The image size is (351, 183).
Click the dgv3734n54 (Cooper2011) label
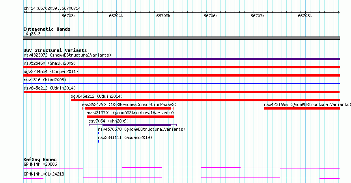coord(51,71)
